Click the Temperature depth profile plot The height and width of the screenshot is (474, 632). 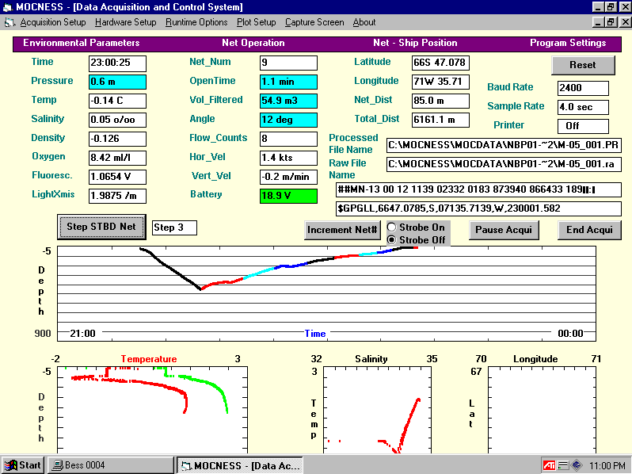point(152,410)
